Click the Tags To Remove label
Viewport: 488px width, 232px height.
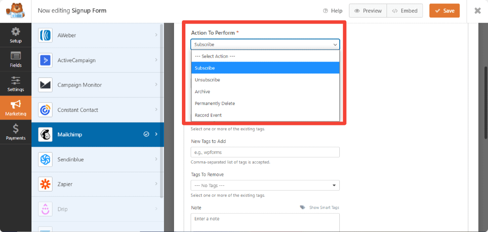click(207, 174)
